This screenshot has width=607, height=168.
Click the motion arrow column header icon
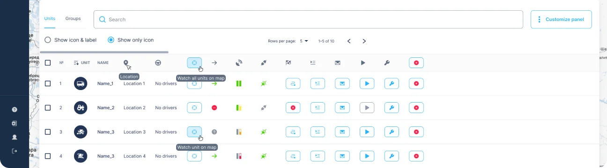click(x=214, y=63)
